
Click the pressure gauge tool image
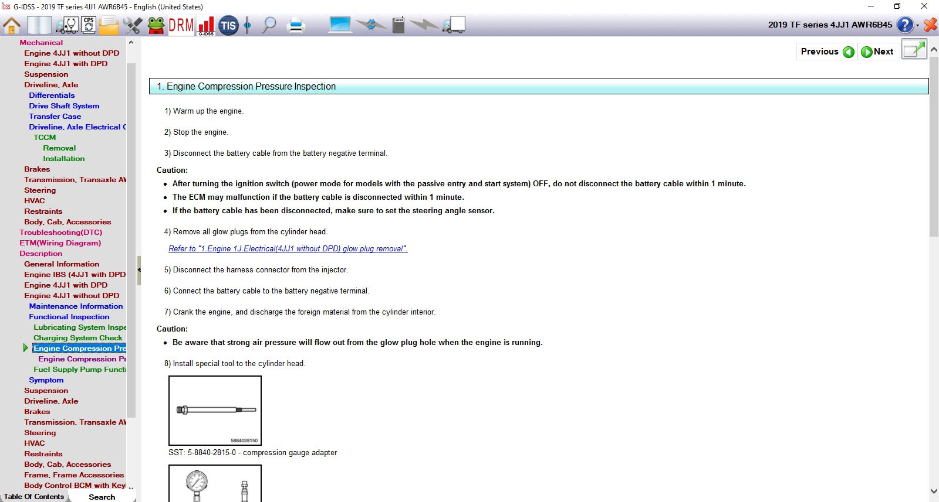click(215, 484)
